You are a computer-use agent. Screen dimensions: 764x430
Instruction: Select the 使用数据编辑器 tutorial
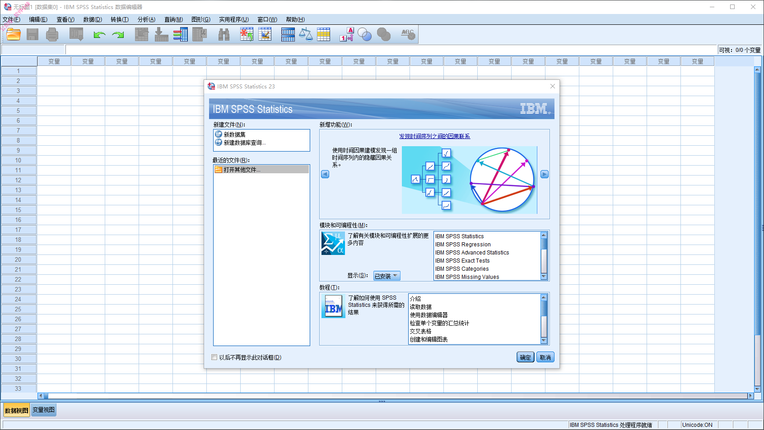point(429,315)
